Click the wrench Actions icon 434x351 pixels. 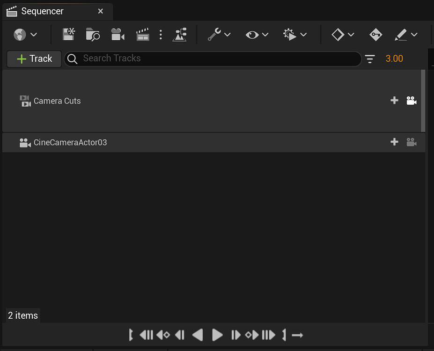coord(214,34)
